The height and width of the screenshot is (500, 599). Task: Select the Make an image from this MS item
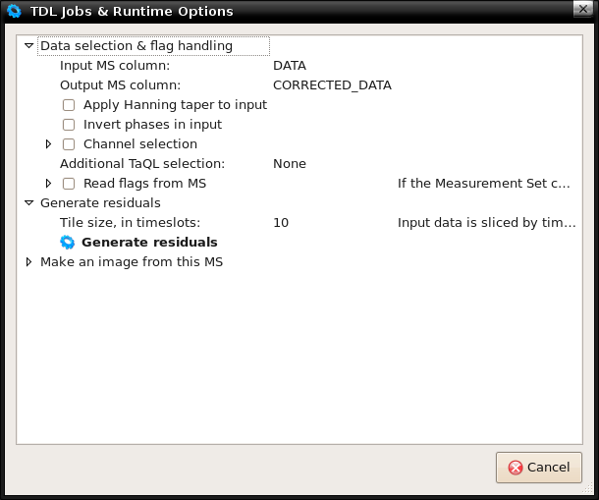pos(132,262)
